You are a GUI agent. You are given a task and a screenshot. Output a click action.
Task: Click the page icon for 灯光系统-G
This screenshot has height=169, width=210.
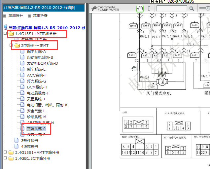(x=22, y=81)
